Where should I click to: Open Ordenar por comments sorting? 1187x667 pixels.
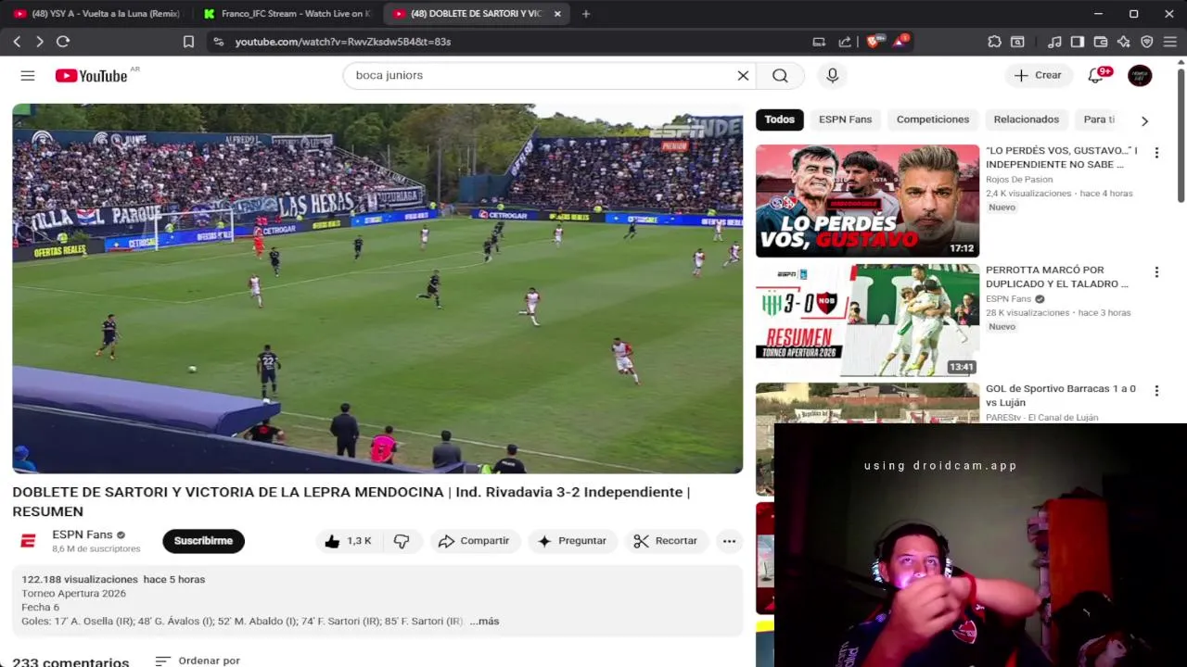pyautogui.click(x=198, y=661)
